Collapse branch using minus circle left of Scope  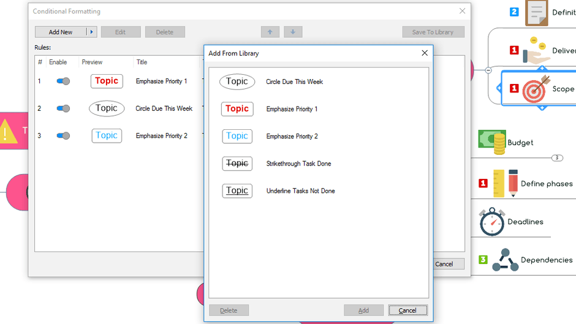click(x=488, y=70)
